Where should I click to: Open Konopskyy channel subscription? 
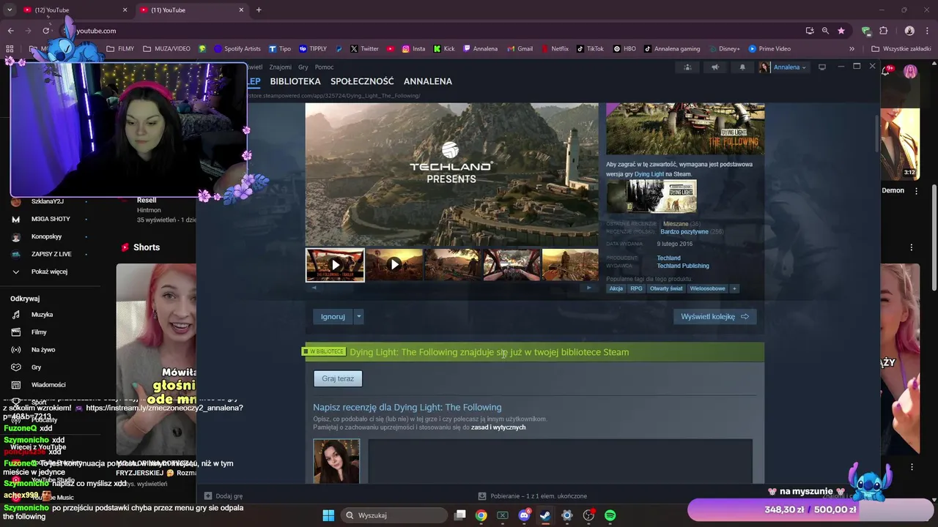coord(45,236)
